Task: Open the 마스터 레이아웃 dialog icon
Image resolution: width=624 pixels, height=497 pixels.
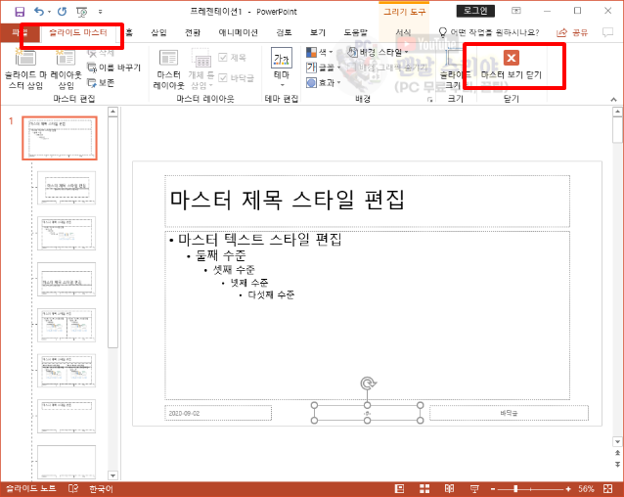Action: click(x=169, y=68)
